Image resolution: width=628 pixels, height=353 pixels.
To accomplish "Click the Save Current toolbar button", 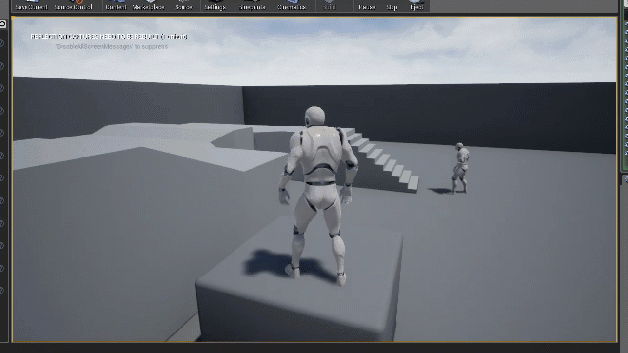I will [x=31, y=6].
